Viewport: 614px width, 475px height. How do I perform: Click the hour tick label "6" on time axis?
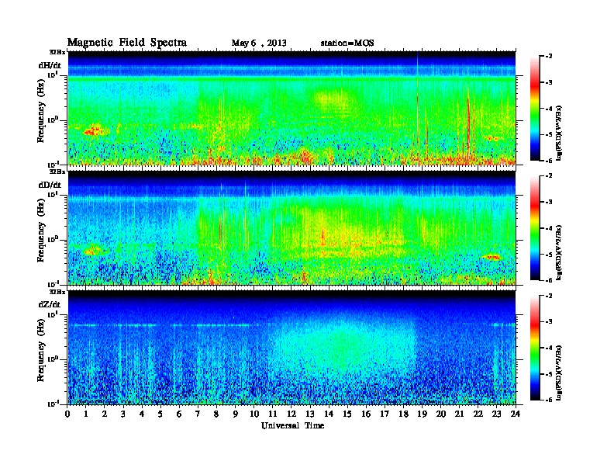point(179,414)
